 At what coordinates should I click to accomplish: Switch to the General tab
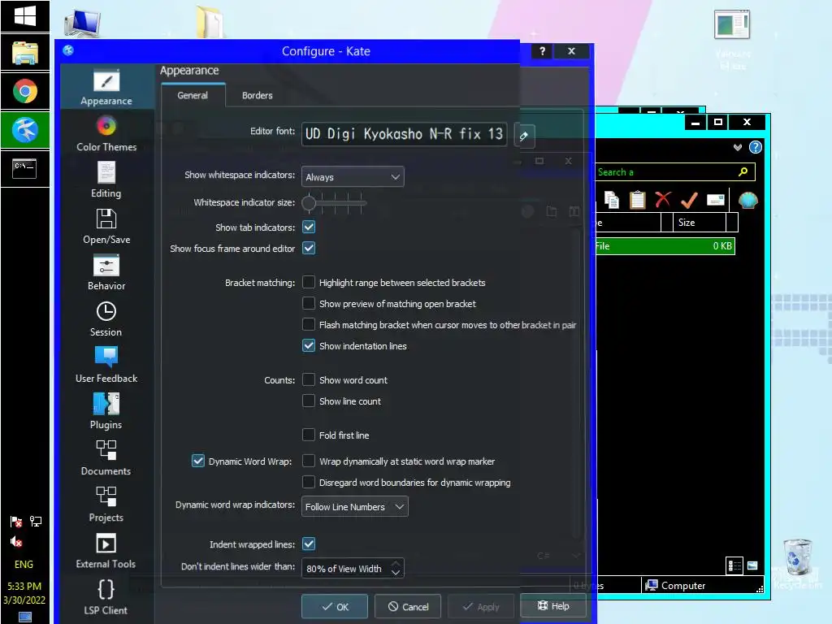point(193,95)
